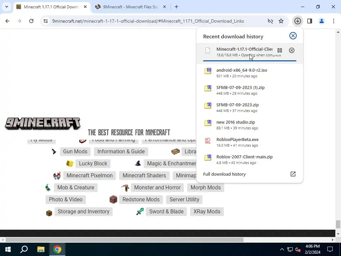Open a new tab
Viewport: 341px width, 256px height.
pos(176,7)
